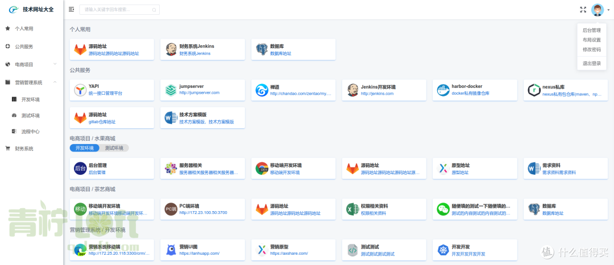Click the Jenkins icon on 财务系统Jenkins card
Screen dimensions: 614x265
[171, 49]
